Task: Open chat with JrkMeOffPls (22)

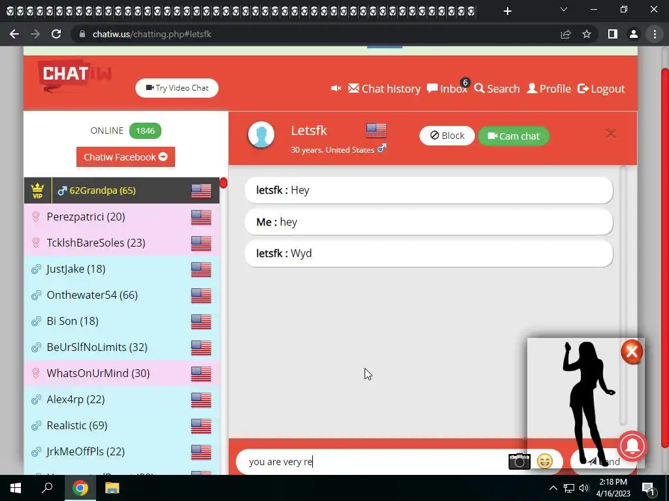Action: pos(122,451)
